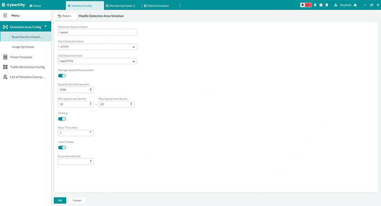Viewport: 381px width, 206px height.
Task: Click the Detection Section Name input field
Action: 97,32
